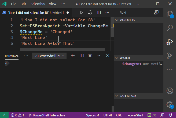Select the TERMINAL panel tab

[x=12, y=56]
